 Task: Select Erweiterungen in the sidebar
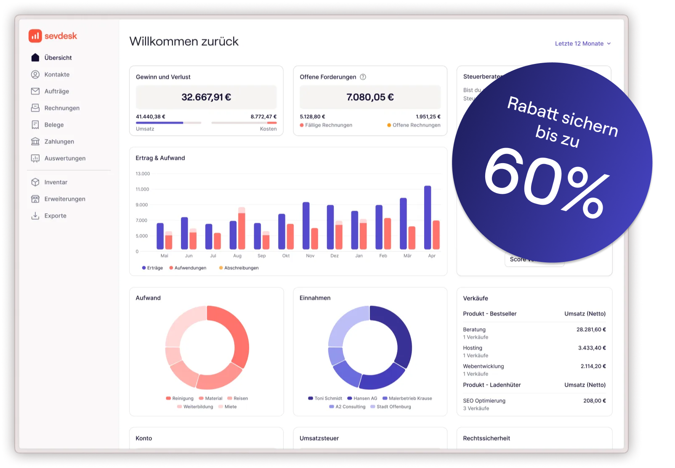pos(65,199)
